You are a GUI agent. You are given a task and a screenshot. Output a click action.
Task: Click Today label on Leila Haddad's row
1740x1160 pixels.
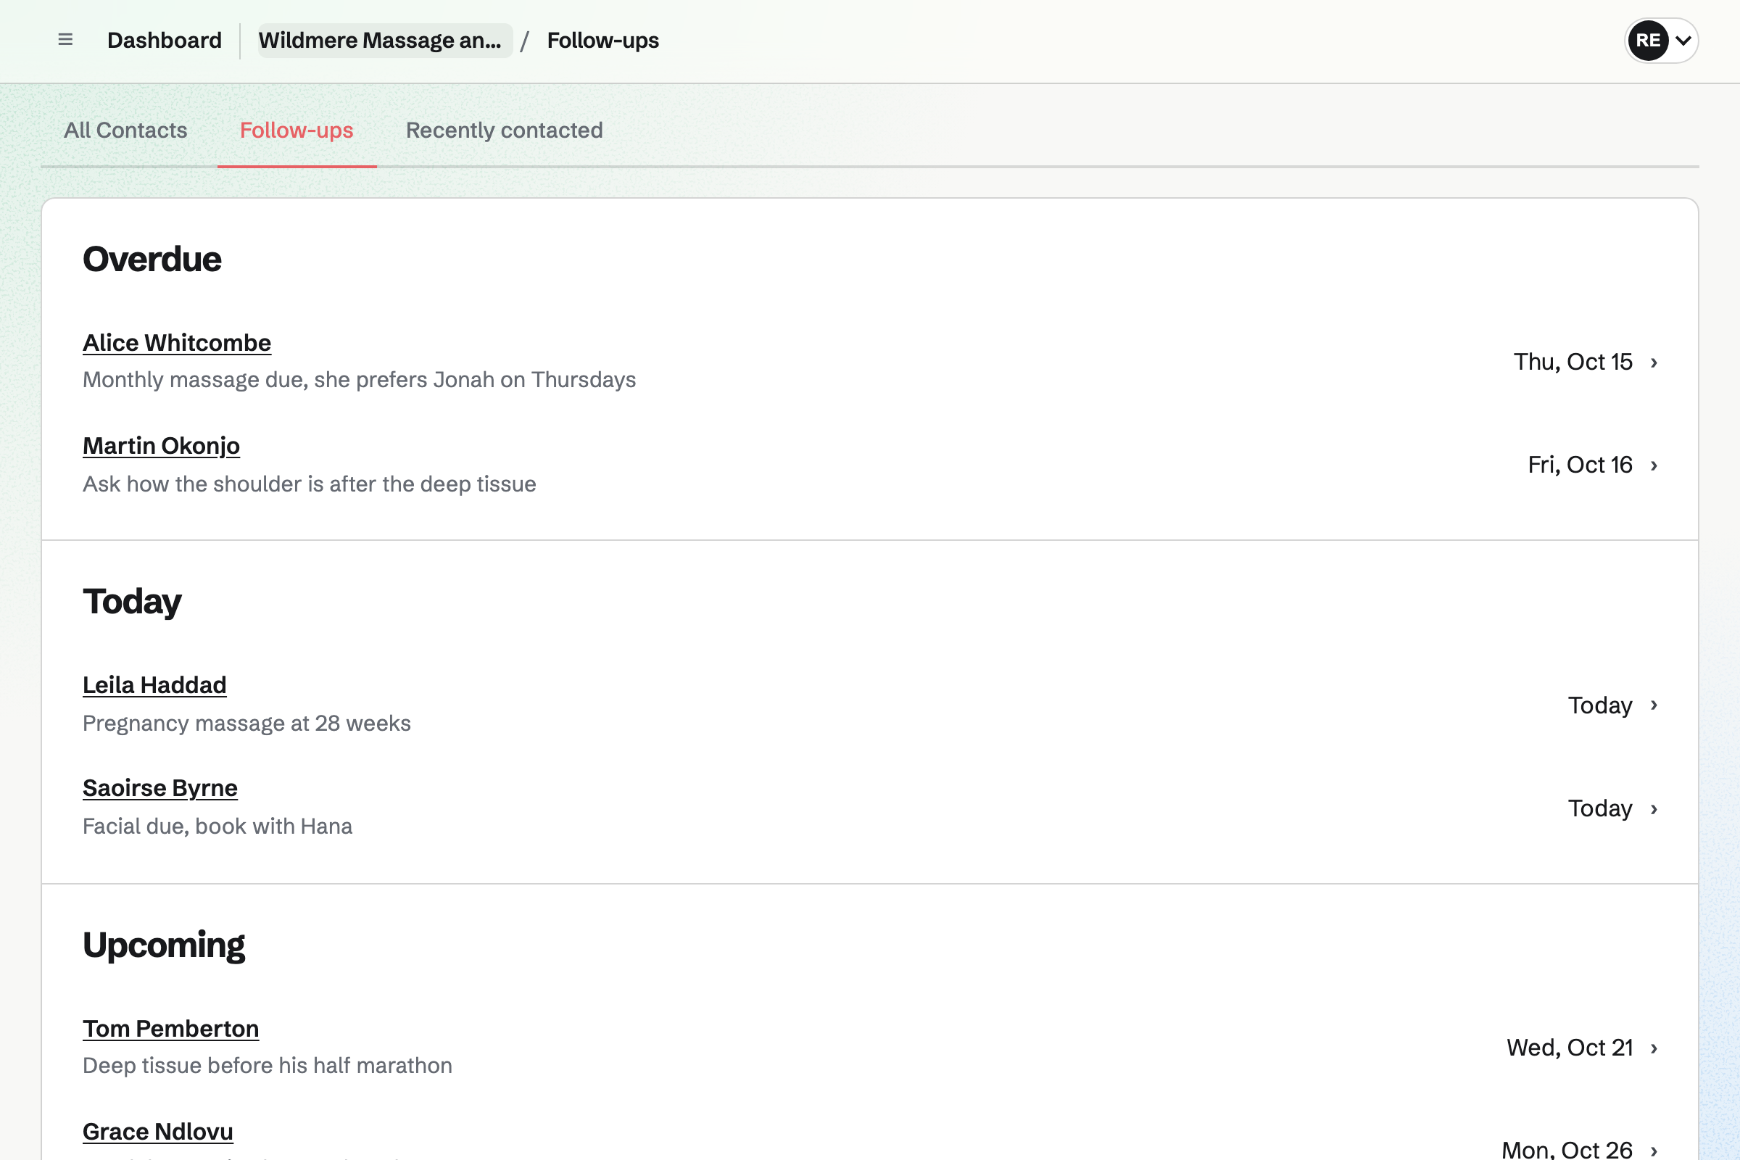tap(1600, 705)
